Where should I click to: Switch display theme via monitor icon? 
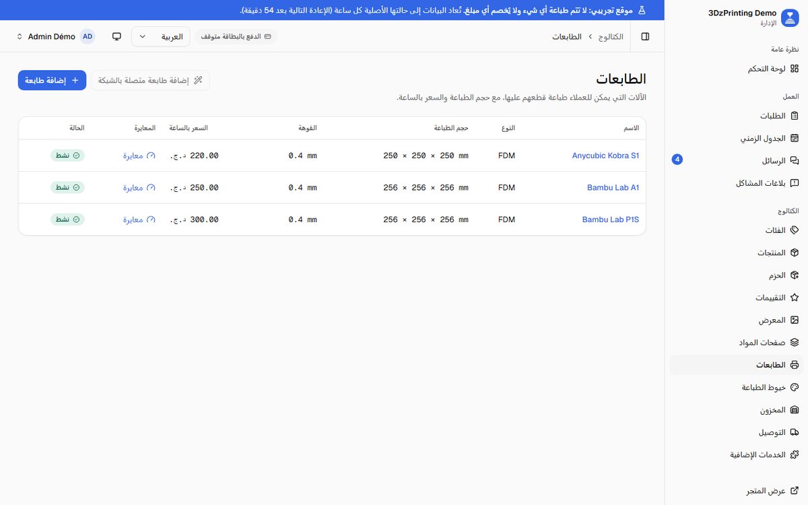coord(116,36)
